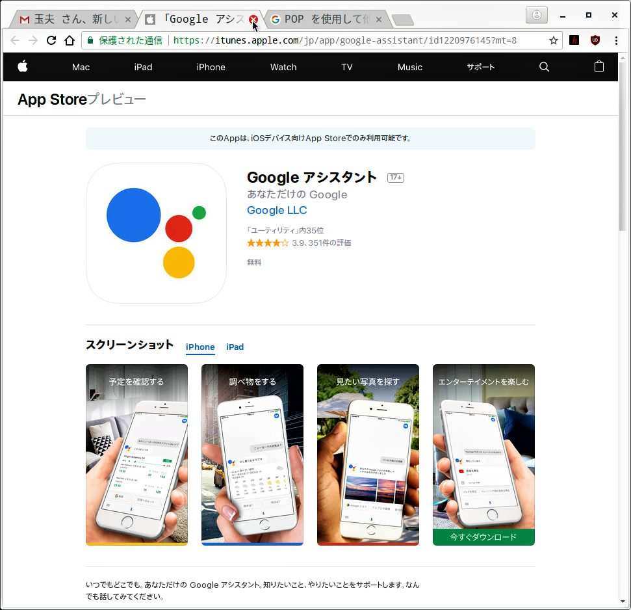The image size is (631, 610).
Task: Switch to the Gmail tab
Action: [75, 19]
